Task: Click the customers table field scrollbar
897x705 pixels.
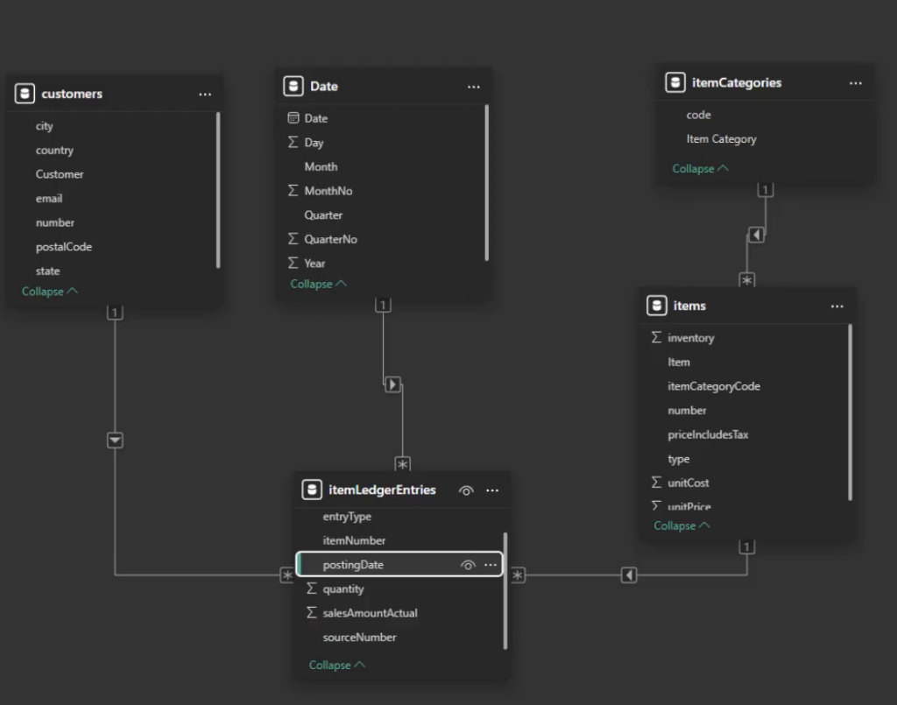Action: 218,190
